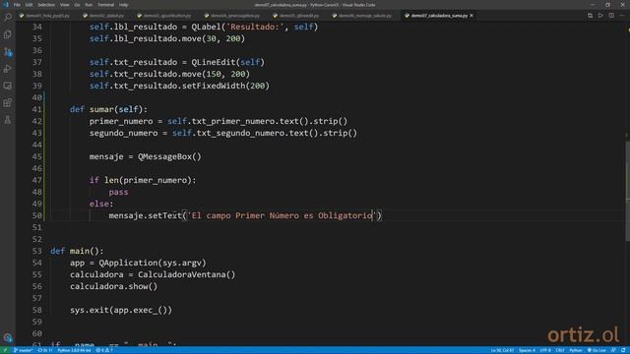
Task: Click the remote window indicator in status bar
Action: [5, 350]
